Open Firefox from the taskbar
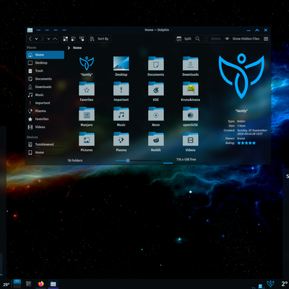This screenshot has width=289, height=289. point(41,284)
